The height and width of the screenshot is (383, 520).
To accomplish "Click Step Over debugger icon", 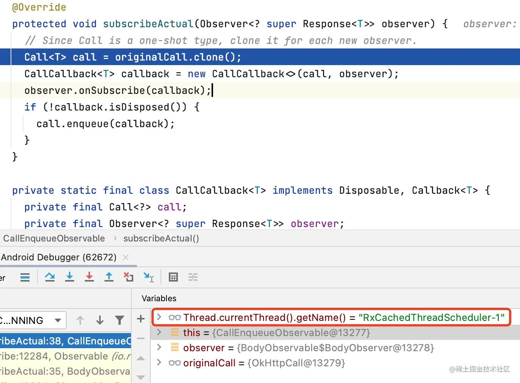I will pyautogui.click(x=50, y=277).
